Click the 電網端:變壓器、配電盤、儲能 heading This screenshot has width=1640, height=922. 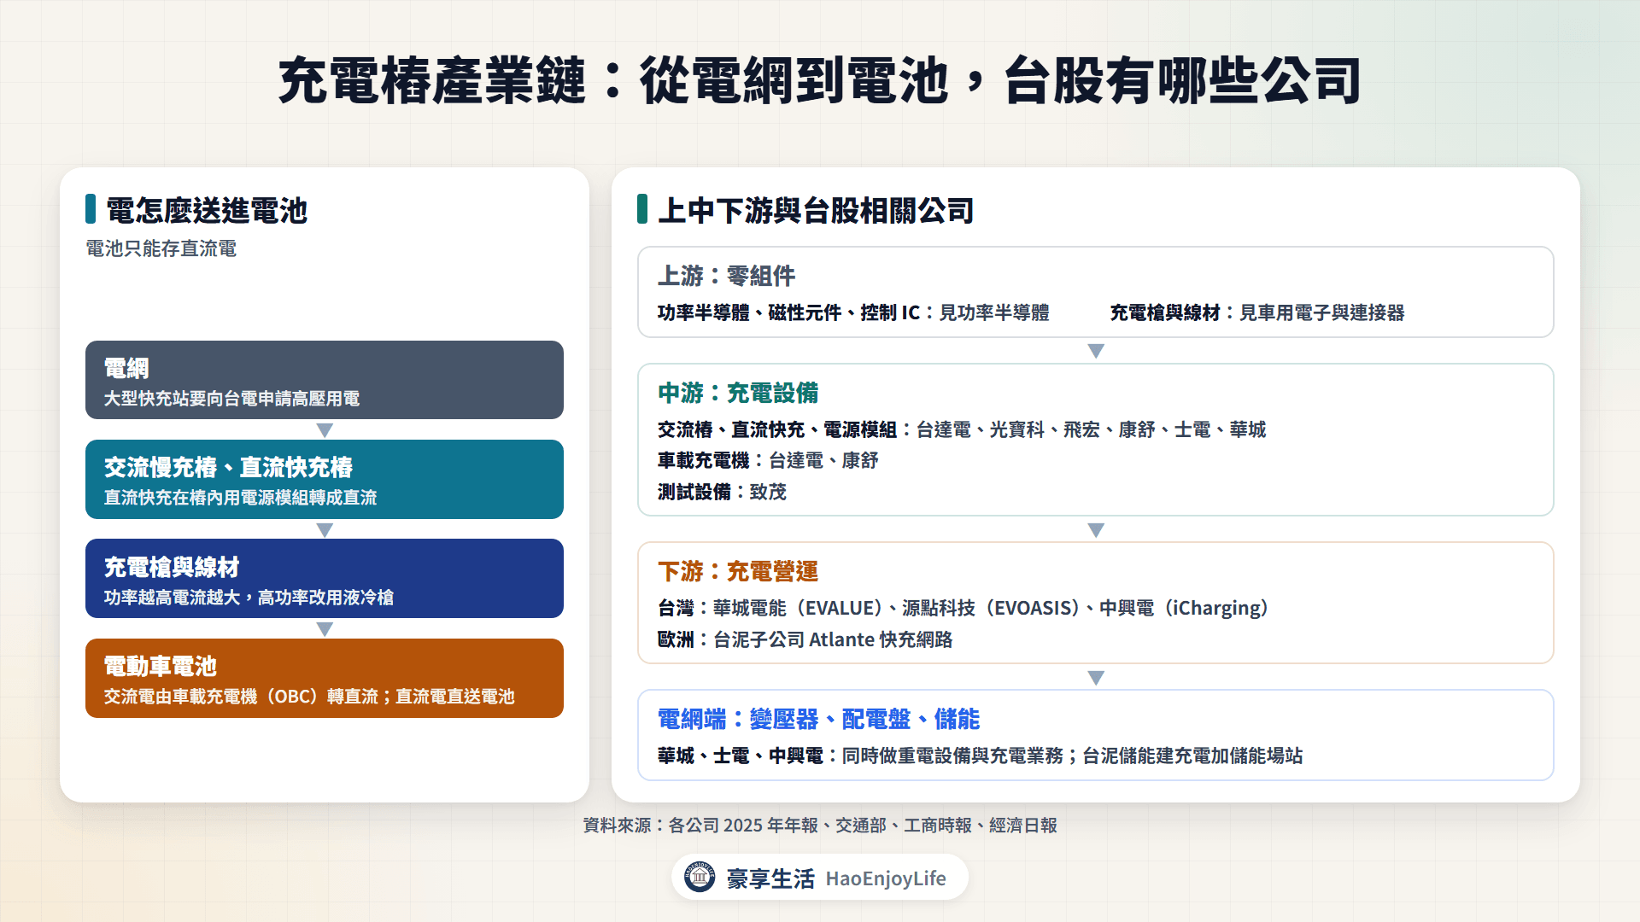[818, 719]
